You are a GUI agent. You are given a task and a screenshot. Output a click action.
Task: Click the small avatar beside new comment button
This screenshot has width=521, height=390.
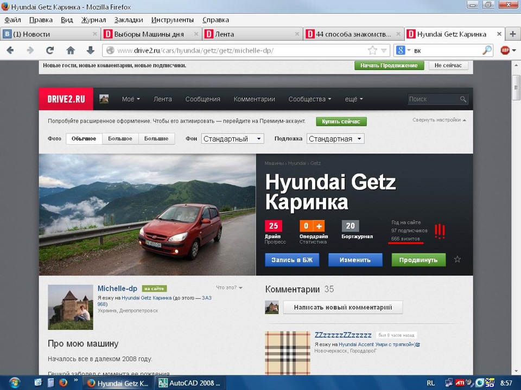point(272,308)
